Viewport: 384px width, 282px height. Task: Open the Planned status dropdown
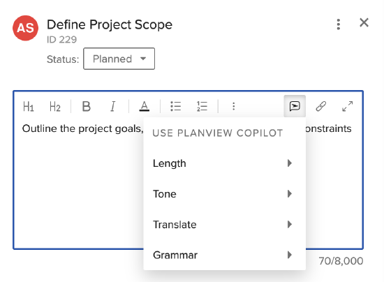click(x=119, y=59)
